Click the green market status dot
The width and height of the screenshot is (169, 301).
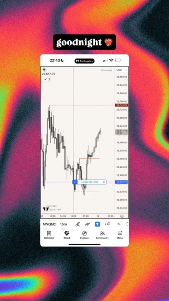[x=44, y=69]
